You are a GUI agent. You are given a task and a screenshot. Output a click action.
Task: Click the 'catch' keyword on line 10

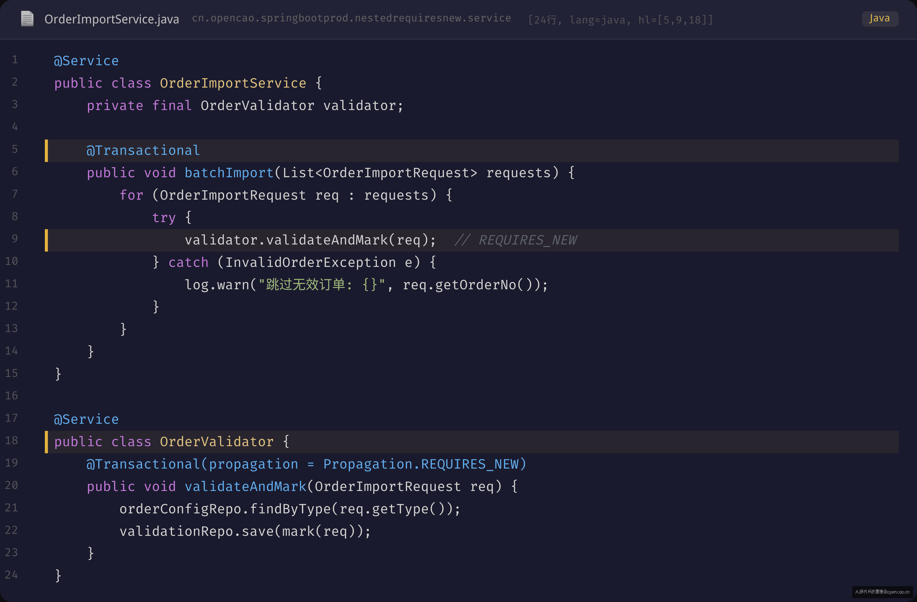tap(188, 262)
